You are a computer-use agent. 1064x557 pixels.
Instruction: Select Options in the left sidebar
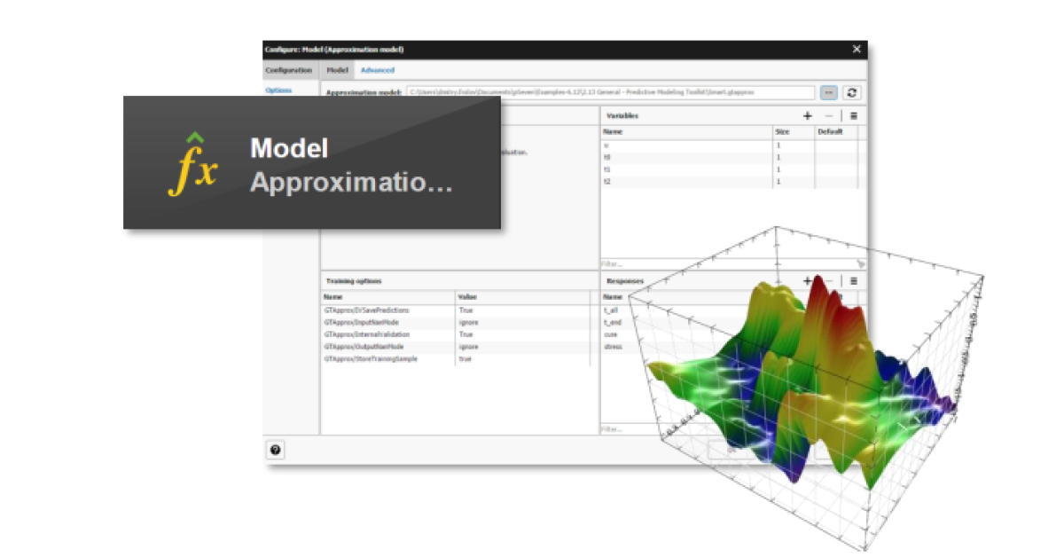pos(278,90)
